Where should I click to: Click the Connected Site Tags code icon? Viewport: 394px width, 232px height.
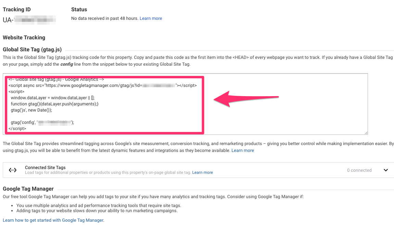[13, 170]
